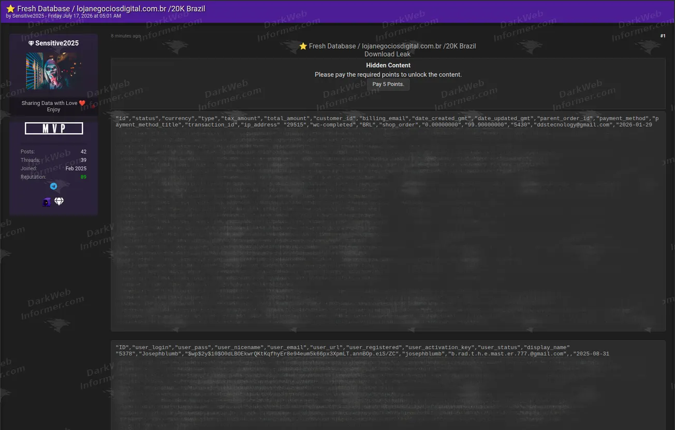Open the Sensitive2025 avatar image
Image resolution: width=675 pixels, height=430 pixels.
[x=54, y=71]
